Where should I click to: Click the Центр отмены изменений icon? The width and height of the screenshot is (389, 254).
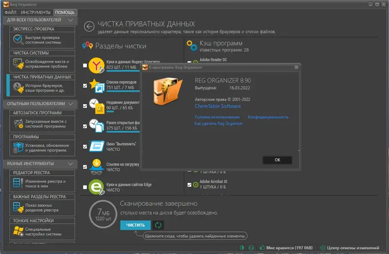[323, 248]
